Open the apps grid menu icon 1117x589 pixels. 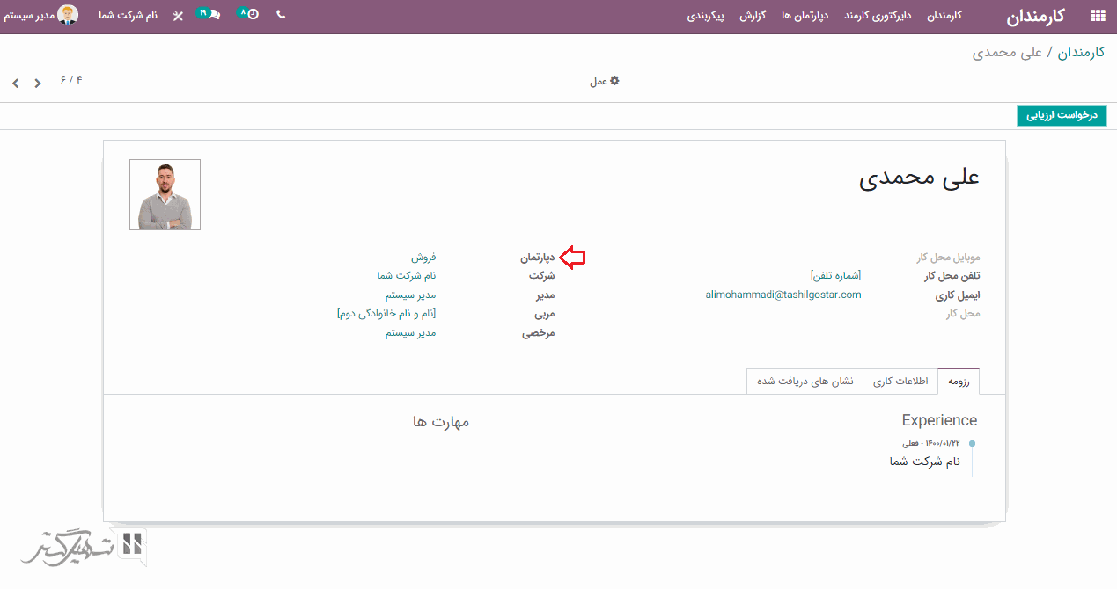pyautogui.click(x=1097, y=16)
